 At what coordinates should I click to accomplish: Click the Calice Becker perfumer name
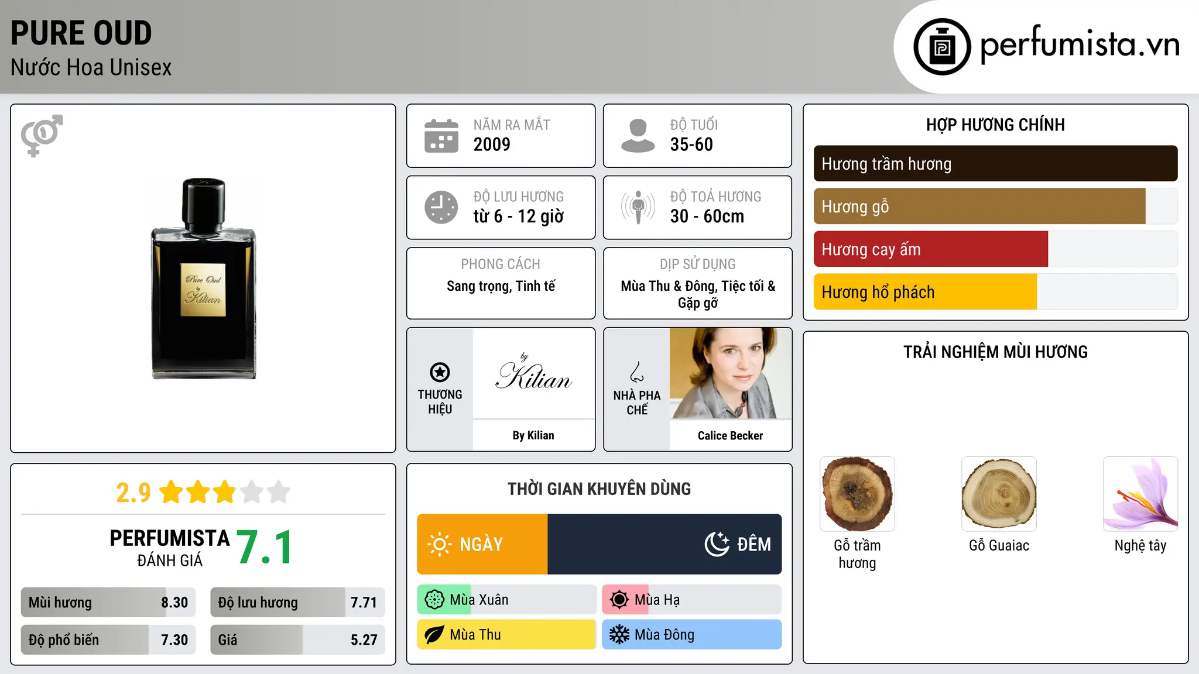click(x=730, y=436)
